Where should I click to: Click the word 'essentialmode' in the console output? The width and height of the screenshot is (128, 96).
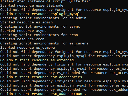pos(50,6)
